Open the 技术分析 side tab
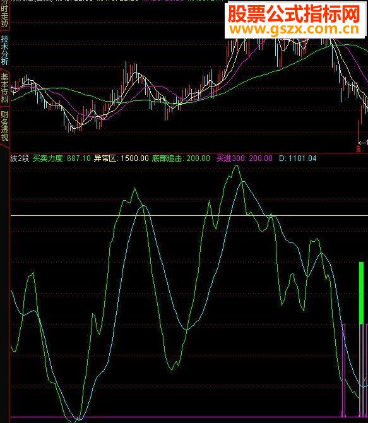The height and width of the screenshot is (423, 368). pyautogui.click(x=4, y=50)
